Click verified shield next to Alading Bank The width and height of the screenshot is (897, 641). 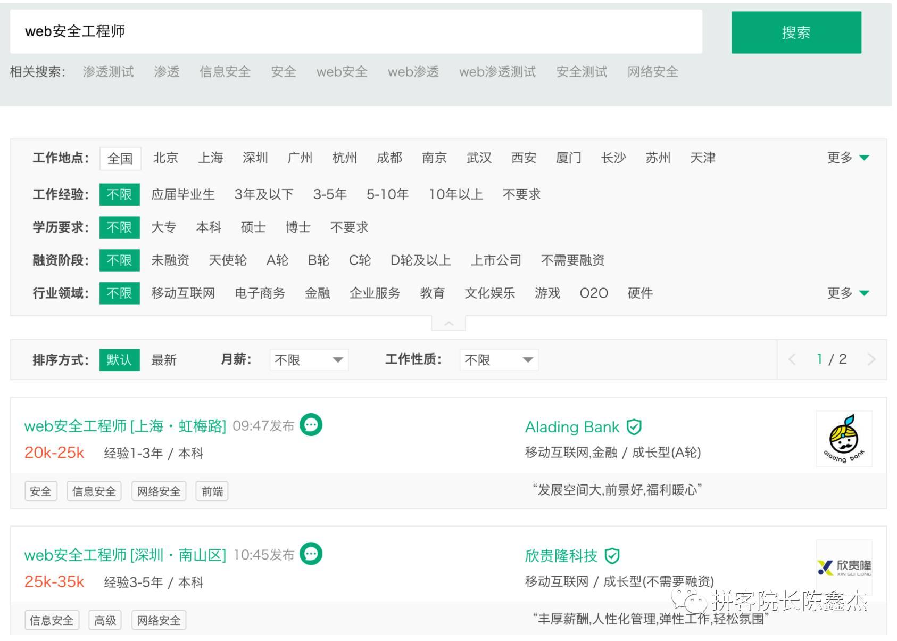tap(634, 427)
